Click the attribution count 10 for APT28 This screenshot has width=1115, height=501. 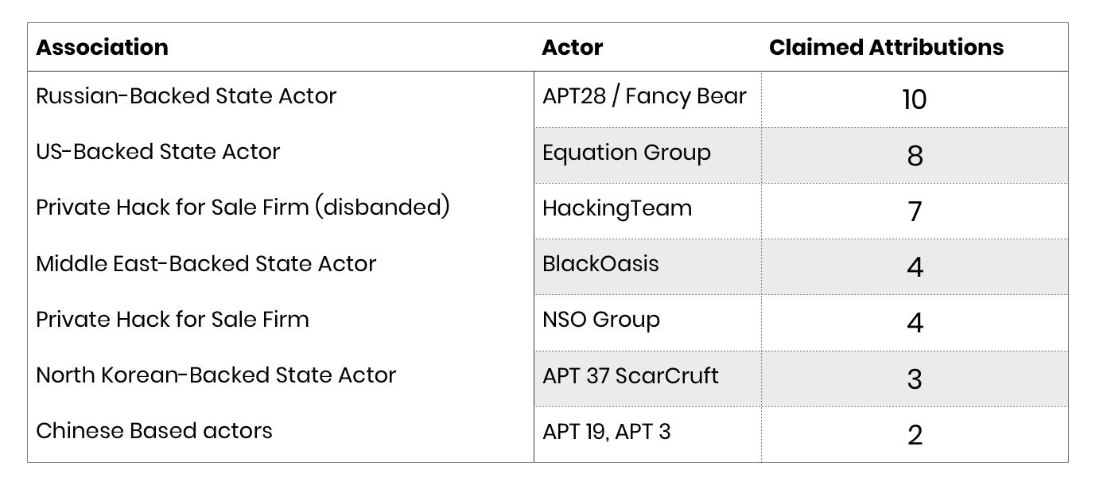tap(915, 99)
